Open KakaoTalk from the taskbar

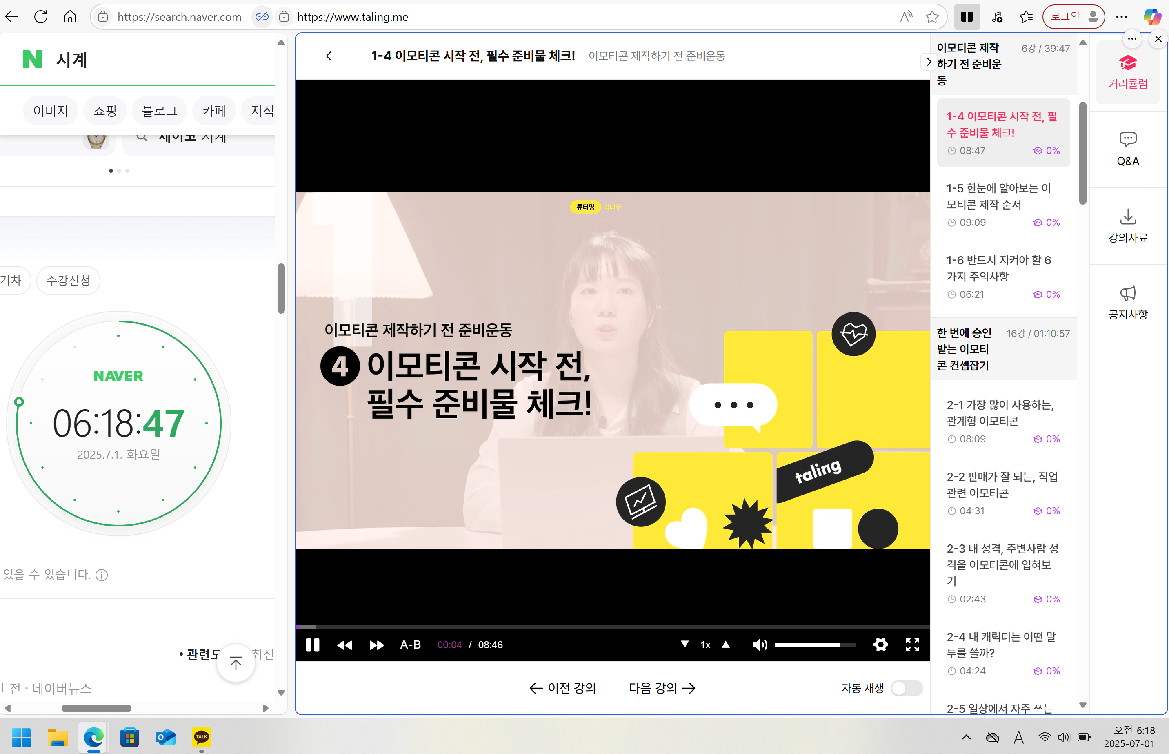[201, 737]
